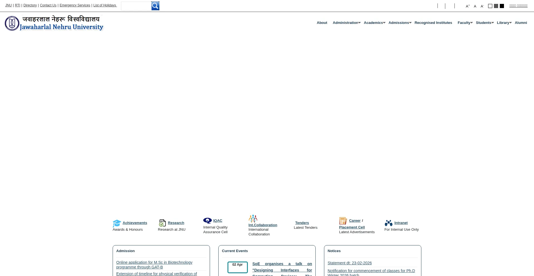The image size is (534, 276).
Task: Click the JNU link in top bar
Action: [8, 5]
